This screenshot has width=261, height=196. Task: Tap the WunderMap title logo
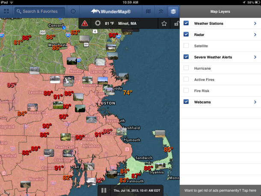[111, 12]
